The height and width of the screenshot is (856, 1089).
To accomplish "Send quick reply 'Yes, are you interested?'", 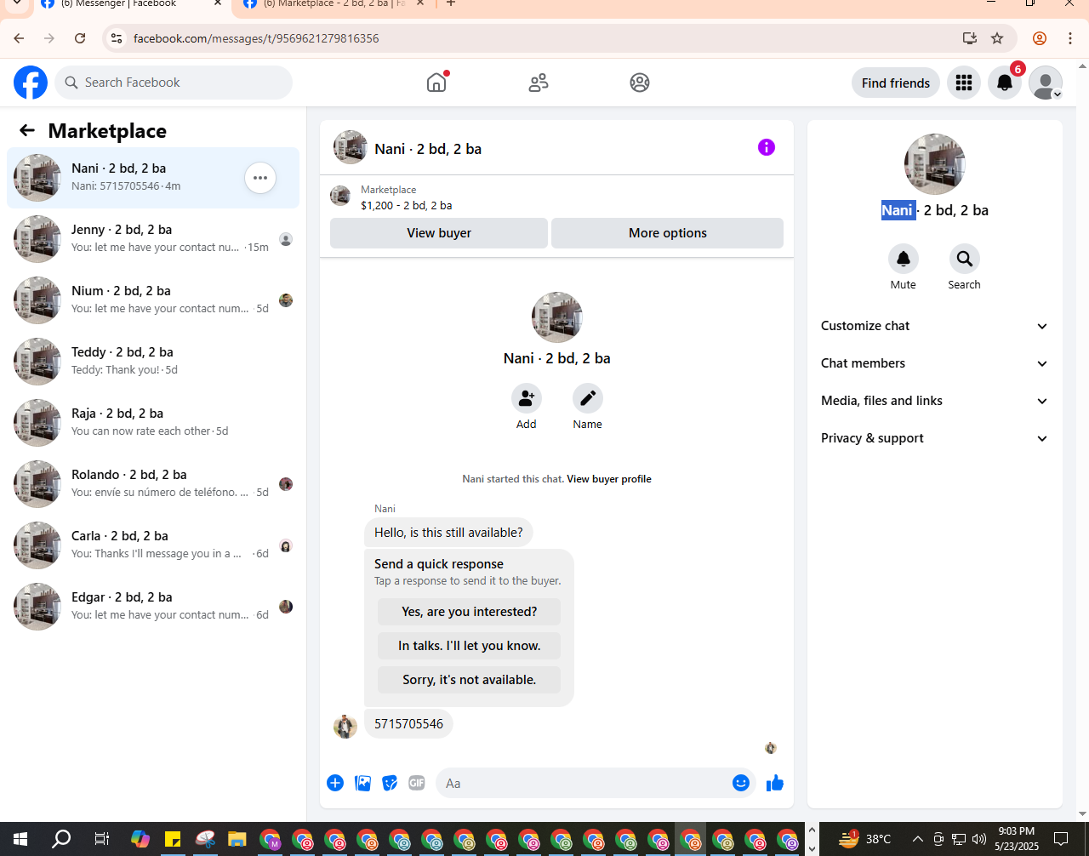I will [469, 612].
